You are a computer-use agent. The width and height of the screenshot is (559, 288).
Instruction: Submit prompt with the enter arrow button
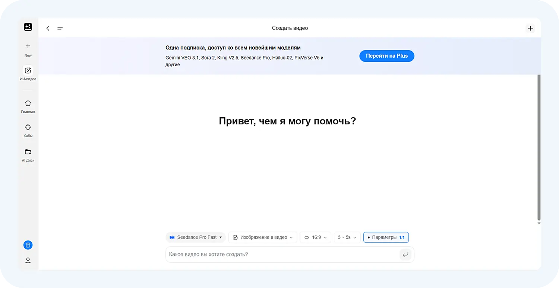[405, 255]
